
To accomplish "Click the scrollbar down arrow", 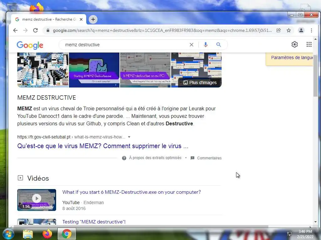I will pyautogui.click(x=315, y=222).
